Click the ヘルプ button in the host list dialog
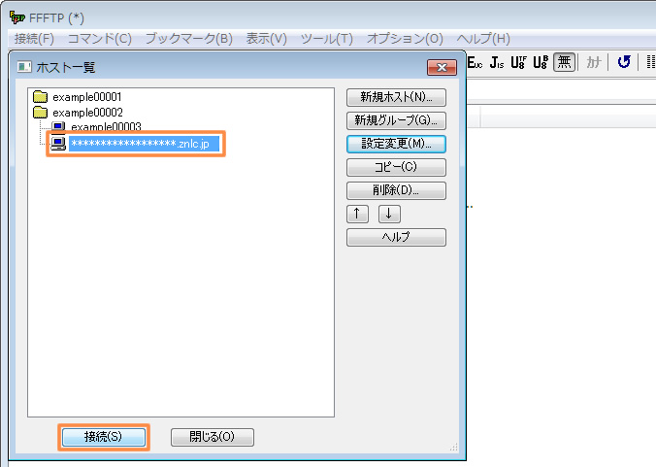The image size is (656, 467). click(396, 237)
